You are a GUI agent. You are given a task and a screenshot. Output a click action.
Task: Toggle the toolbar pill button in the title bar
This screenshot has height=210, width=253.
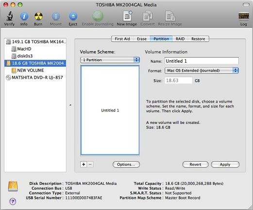coord(246,5)
